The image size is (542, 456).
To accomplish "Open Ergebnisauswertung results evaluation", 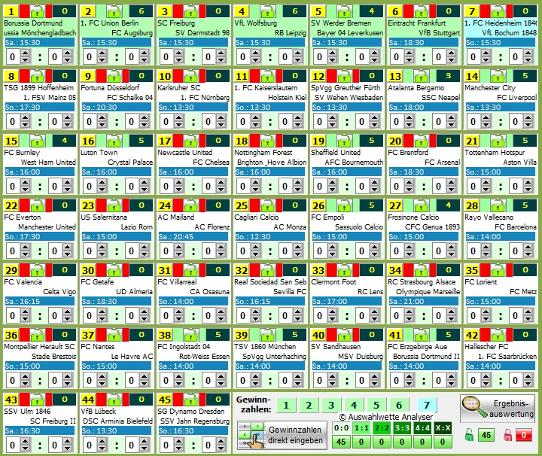I will coord(498,409).
